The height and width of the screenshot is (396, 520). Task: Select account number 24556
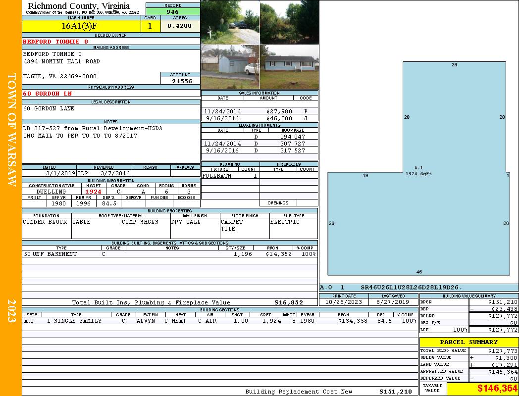tap(181, 81)
